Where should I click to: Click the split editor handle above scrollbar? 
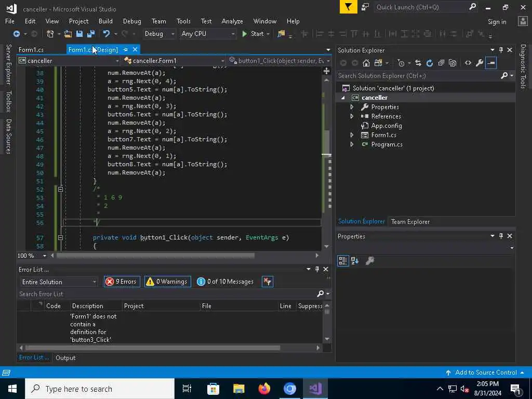326,71
